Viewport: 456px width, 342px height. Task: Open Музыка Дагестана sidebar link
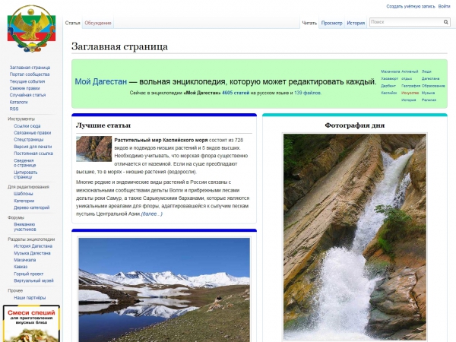(x=32, y=253)
